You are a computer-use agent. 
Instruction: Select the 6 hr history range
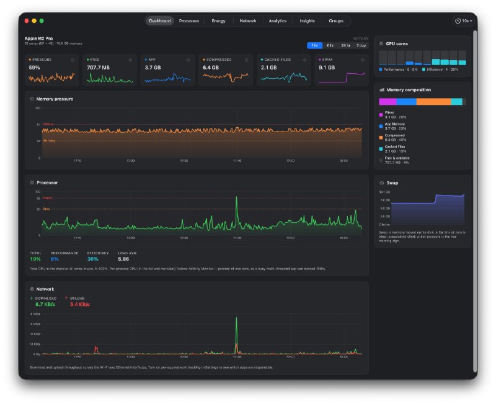(330, 45)
